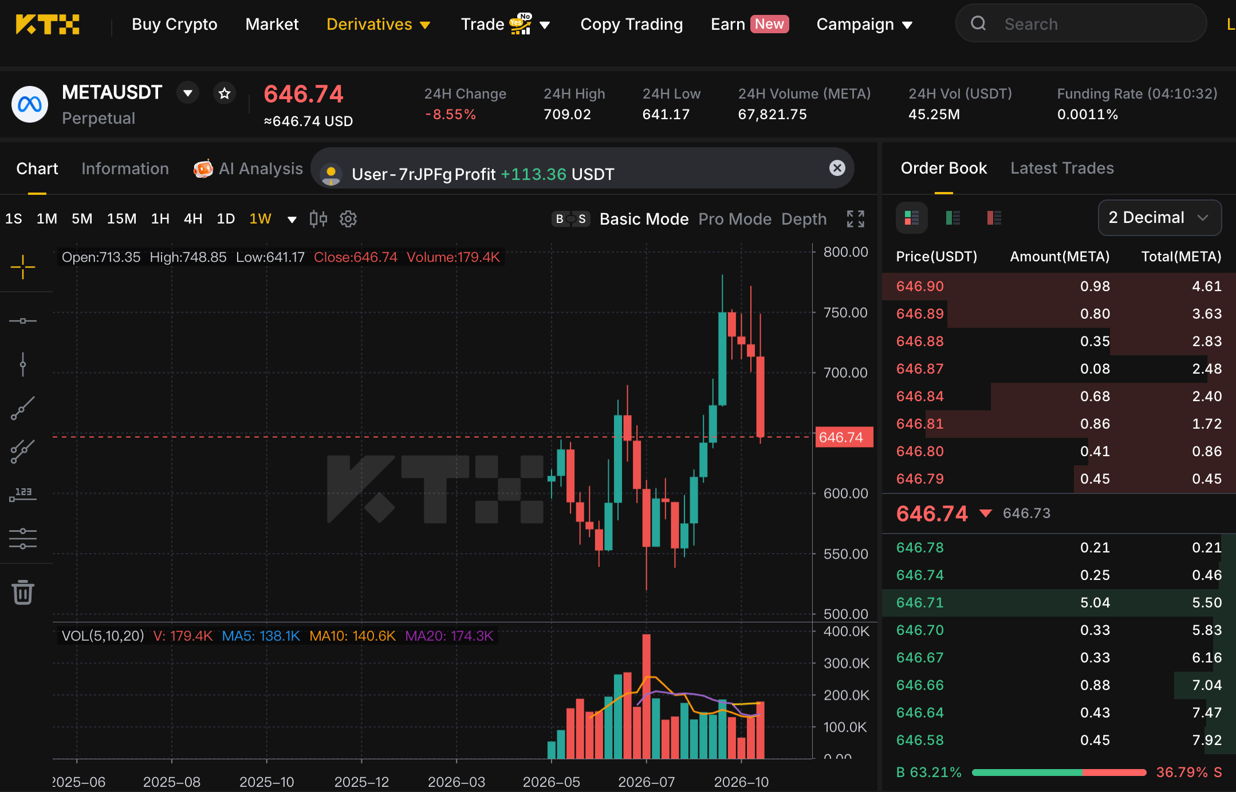
Task: Select 1W timeframe
Action: click(260, 218)
